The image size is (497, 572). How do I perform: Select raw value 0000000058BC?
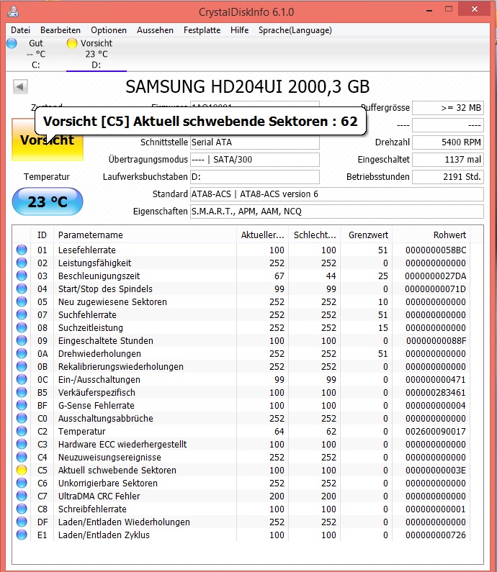436,250
